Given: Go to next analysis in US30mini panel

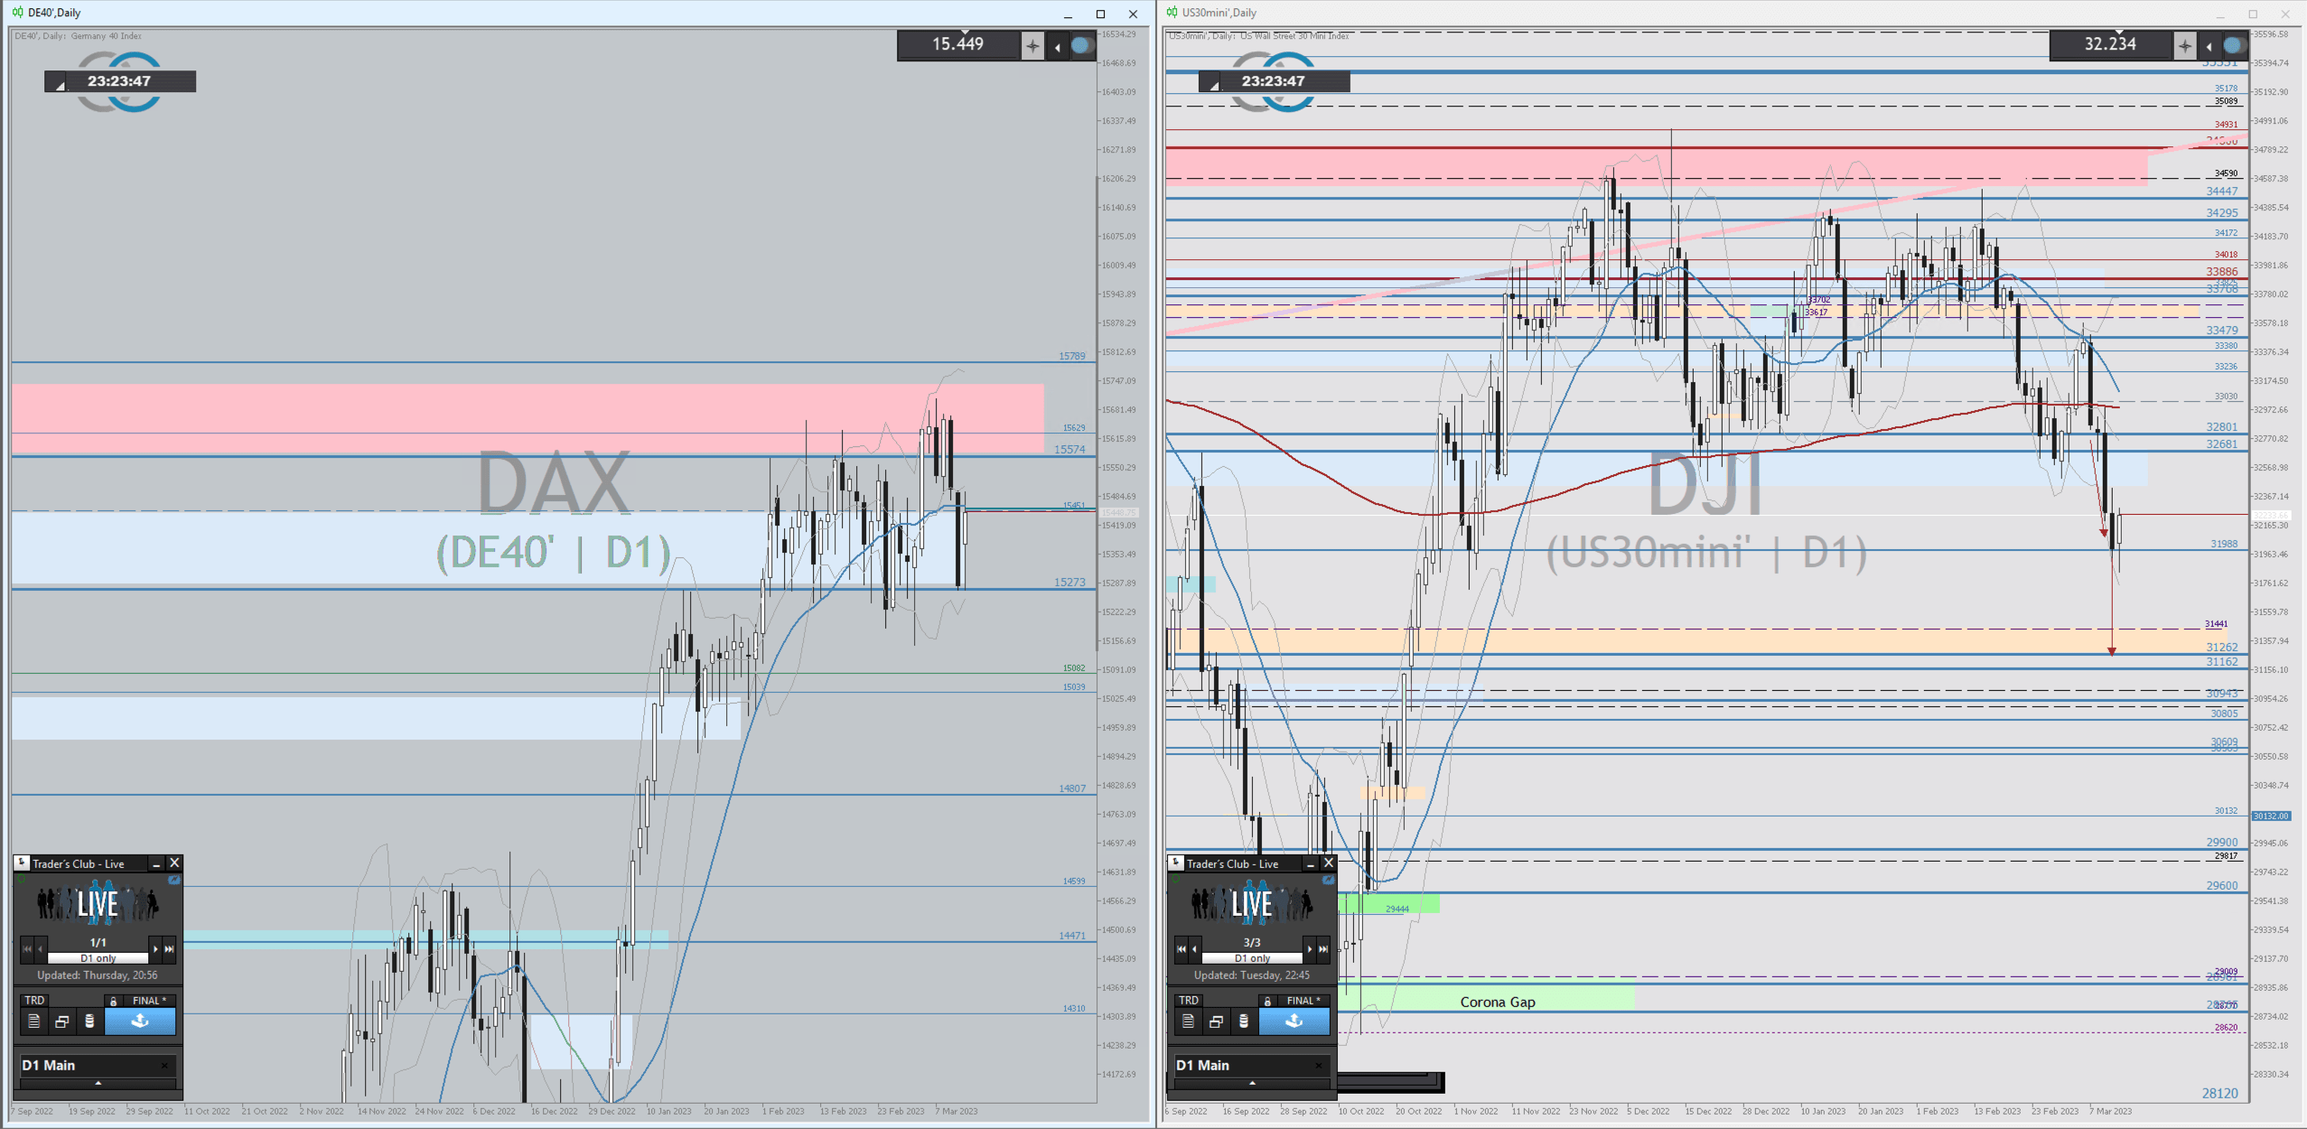Looking at the screenshot, I should pyautogui.click(x=1310, y=949).
